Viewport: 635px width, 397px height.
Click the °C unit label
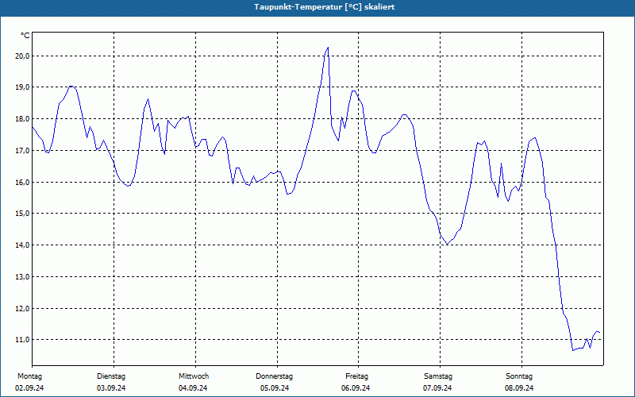25,36
